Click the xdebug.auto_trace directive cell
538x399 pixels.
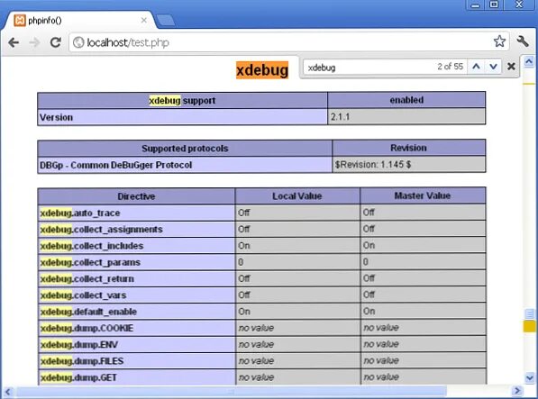[x=137, y=213]
